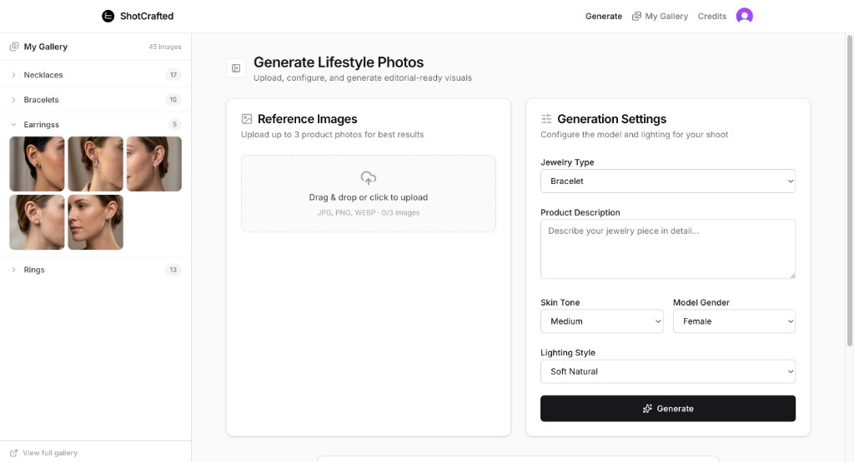Click the external link icon beside View full gallery
This screenshot has height=462, width=854.
click(x=13, y=453)
